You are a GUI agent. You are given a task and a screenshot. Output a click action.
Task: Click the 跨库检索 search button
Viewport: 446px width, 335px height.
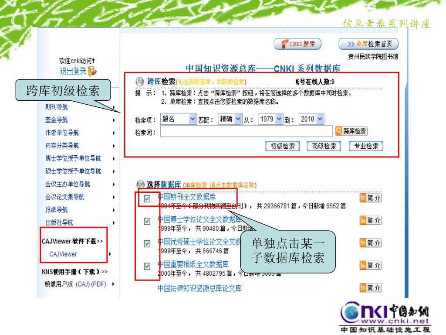click(x=351, y=131)
